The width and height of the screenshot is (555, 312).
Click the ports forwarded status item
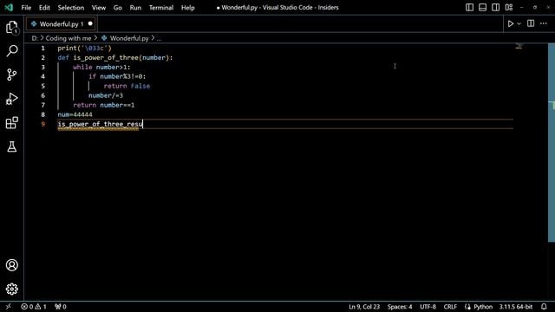(61, 306)
